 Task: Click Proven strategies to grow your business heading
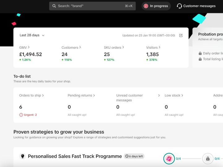(x=59, y=132)
